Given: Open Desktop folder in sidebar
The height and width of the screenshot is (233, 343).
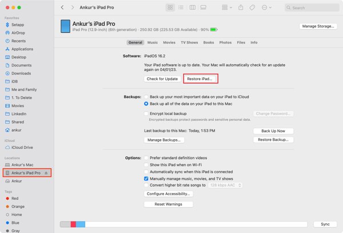Looking at the screenshot, I should pos(19,57).
